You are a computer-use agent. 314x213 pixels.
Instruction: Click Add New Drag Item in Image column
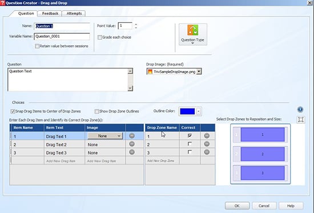click(105, 160)
